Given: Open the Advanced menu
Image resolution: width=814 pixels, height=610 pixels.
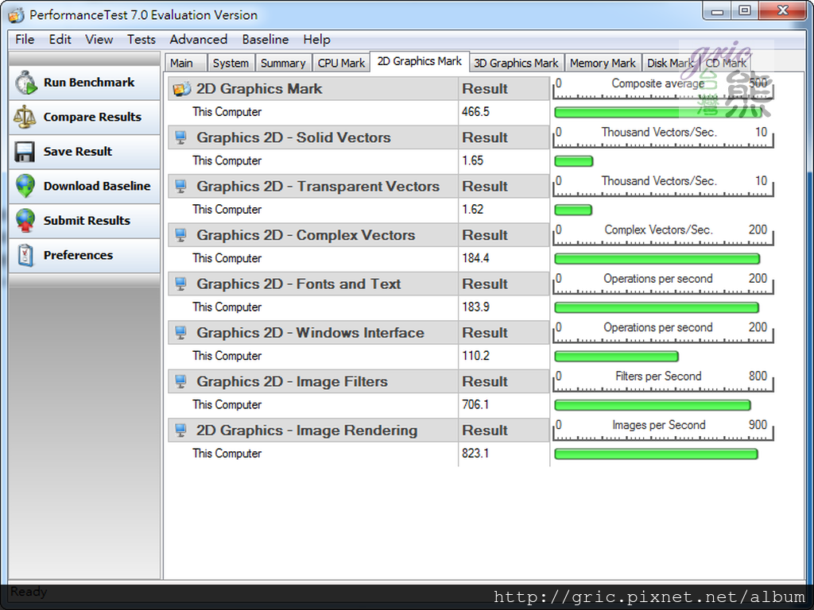Looking at the screenshot, I should click(x=198, y=40).
